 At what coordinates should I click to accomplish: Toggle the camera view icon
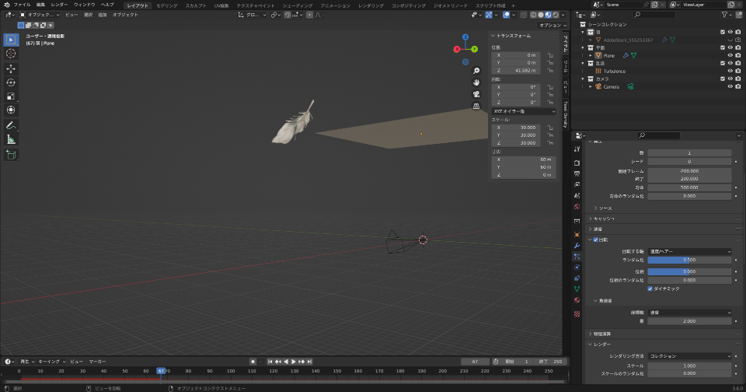click(476, 94)
